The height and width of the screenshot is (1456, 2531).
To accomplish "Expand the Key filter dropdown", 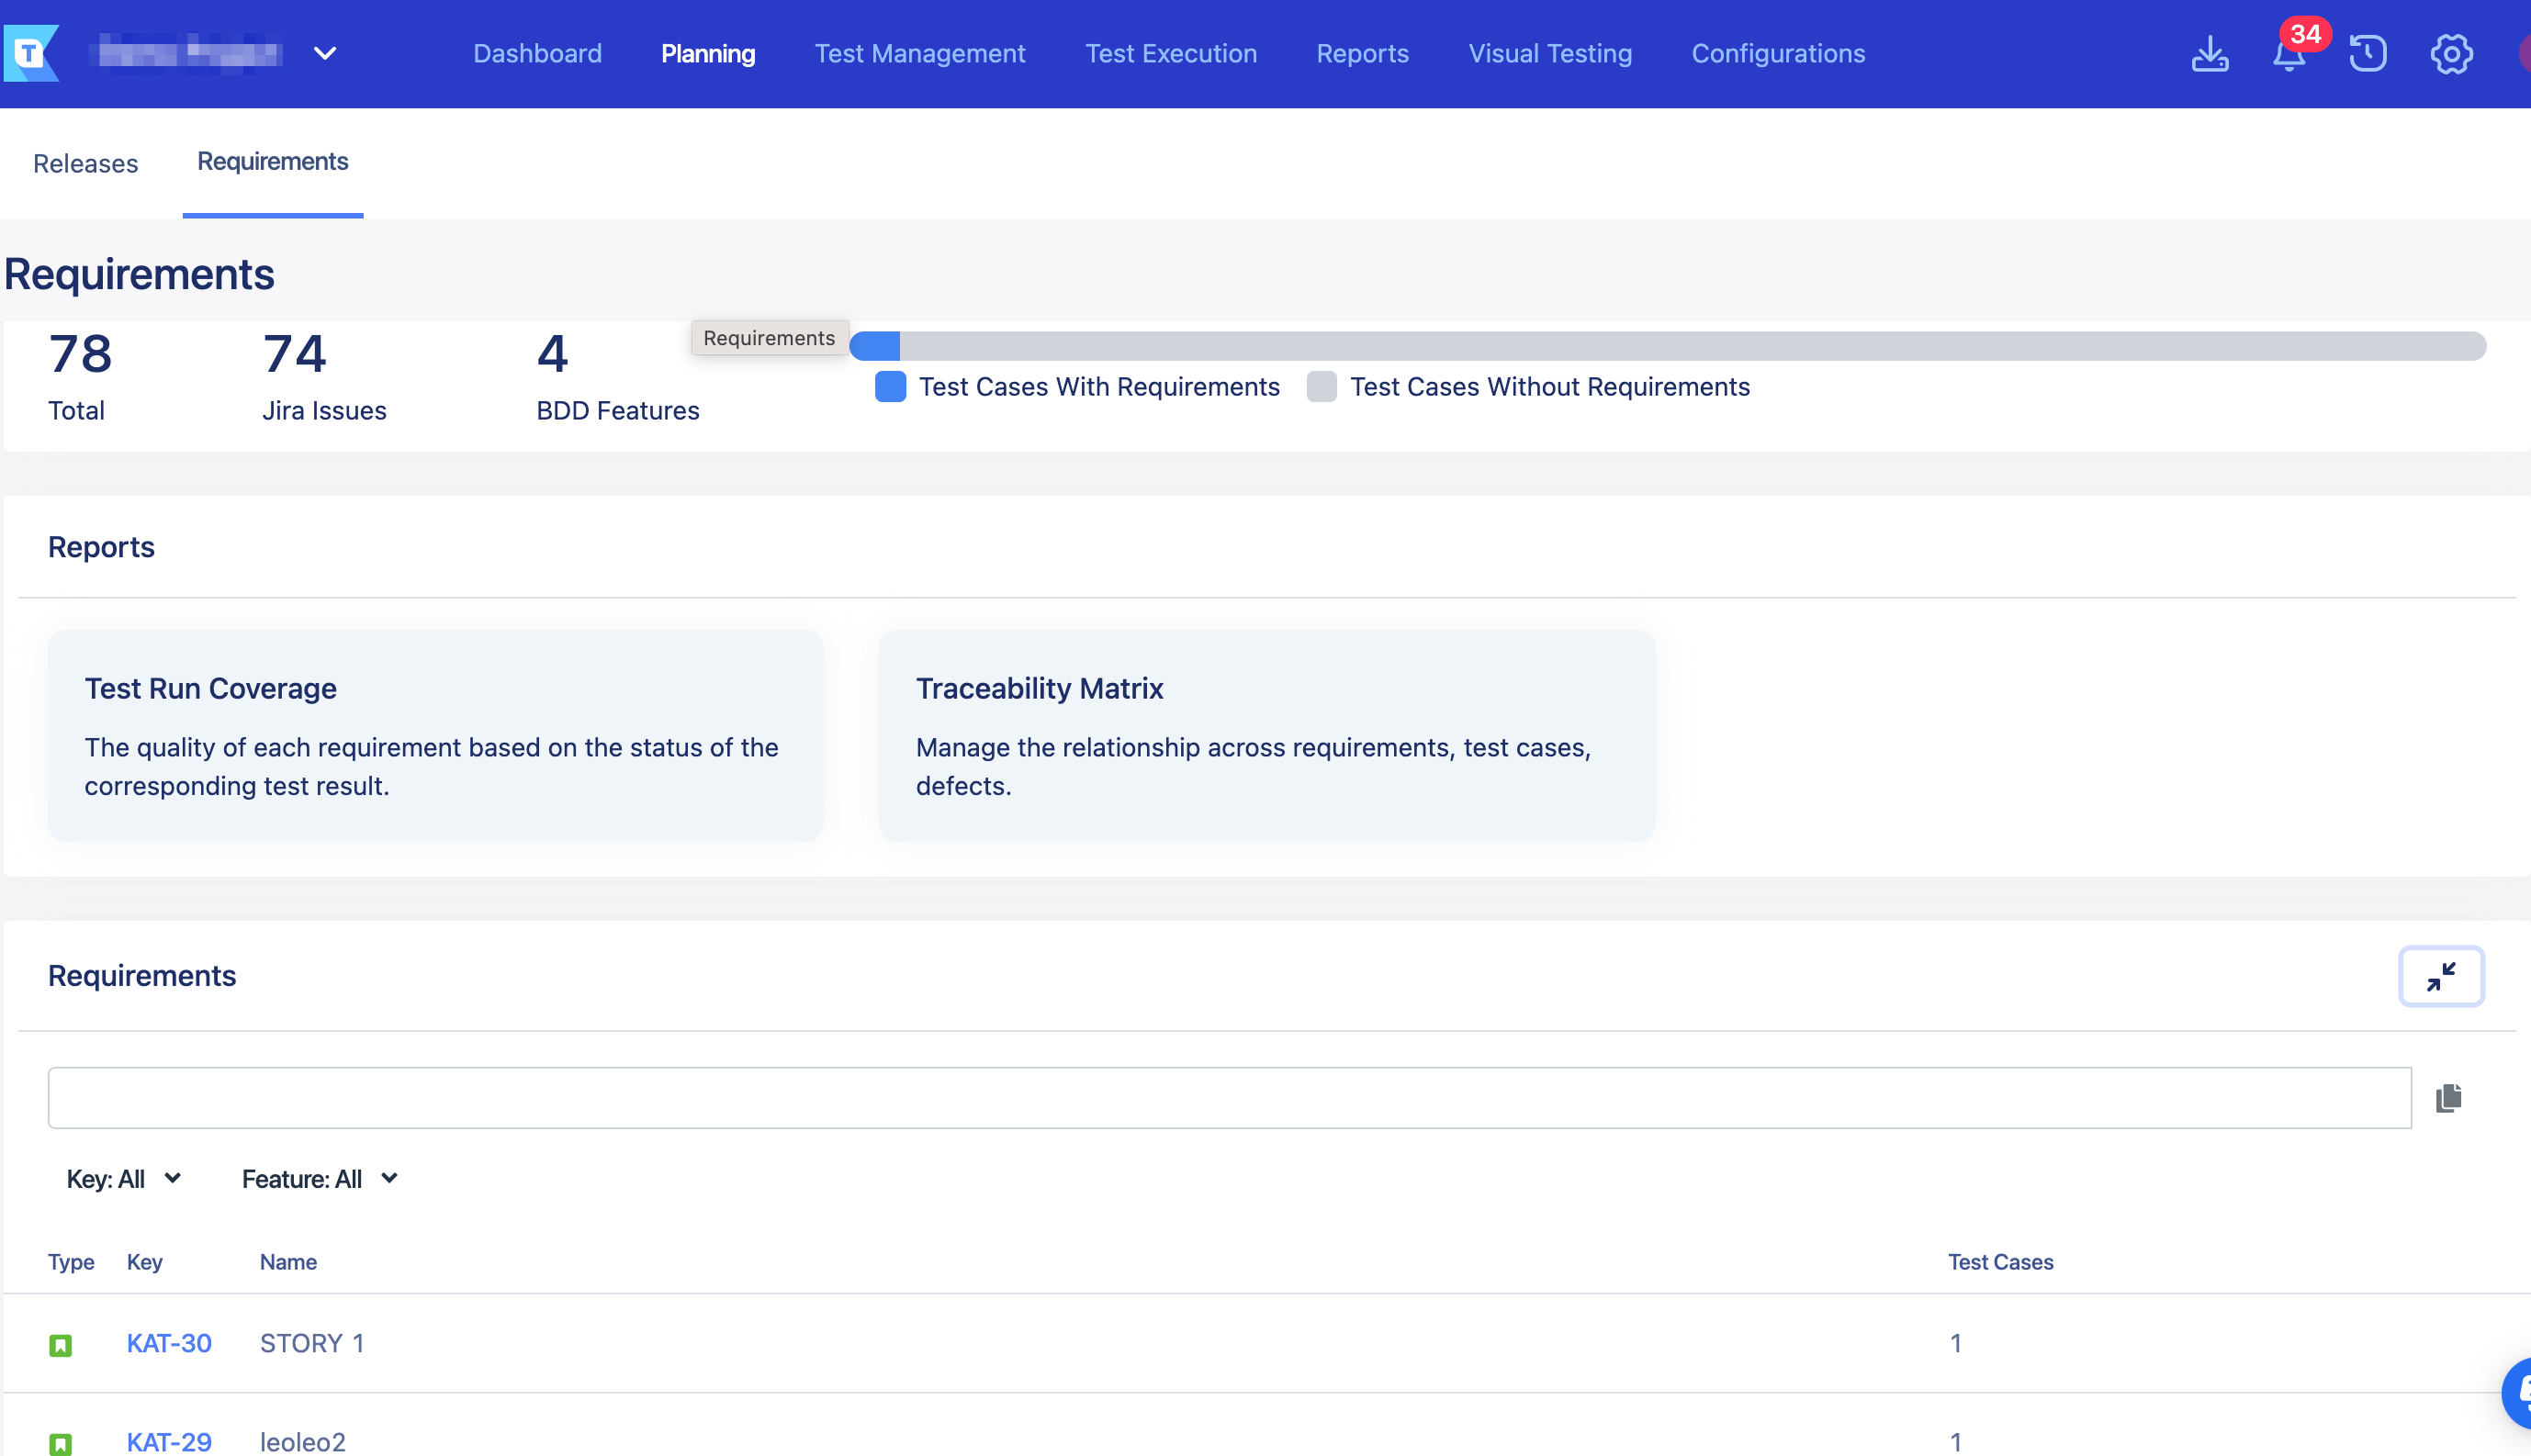I will [123, 1180].
